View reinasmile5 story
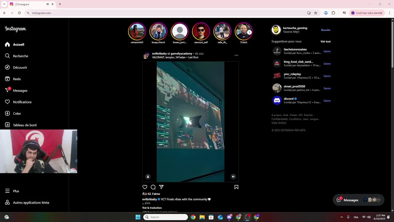This screenshot has width=394, height=222. [137, 31]
